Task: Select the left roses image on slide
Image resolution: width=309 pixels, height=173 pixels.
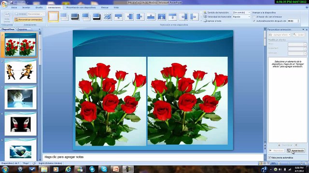Action: [111, 101]
